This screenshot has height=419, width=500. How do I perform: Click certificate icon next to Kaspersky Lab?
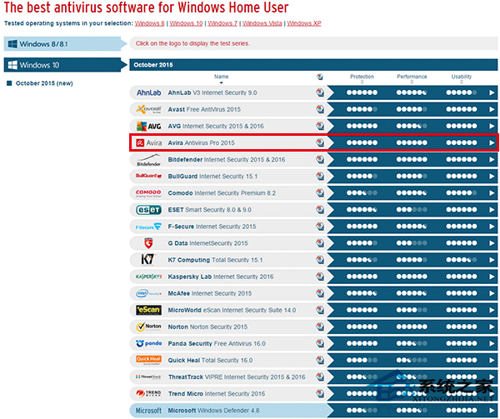pos(320,277)
